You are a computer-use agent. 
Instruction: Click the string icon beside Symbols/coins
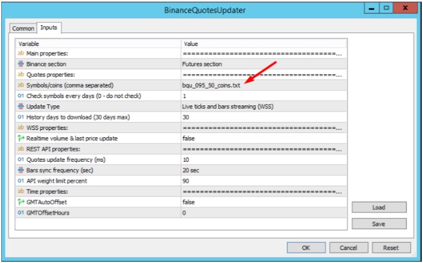coord(21,85)
